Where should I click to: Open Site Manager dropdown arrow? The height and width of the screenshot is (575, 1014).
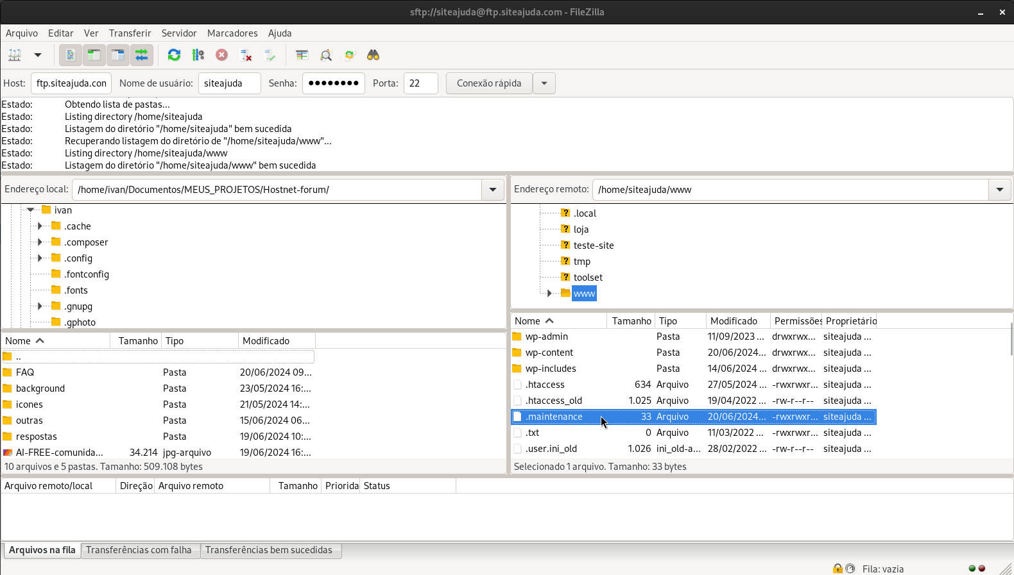[x=38, y=55]
